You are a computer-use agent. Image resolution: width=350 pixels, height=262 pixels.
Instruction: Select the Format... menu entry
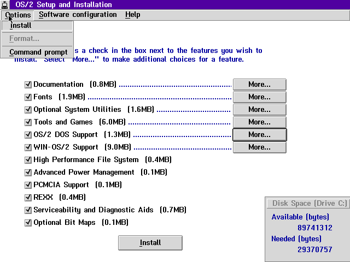tap(37, 39)
